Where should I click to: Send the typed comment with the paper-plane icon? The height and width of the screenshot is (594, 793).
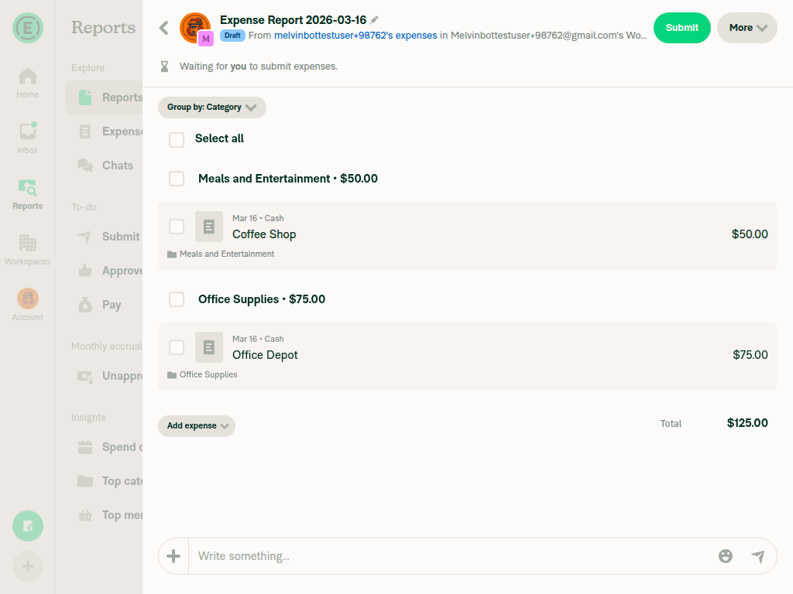tap(759, 556)
